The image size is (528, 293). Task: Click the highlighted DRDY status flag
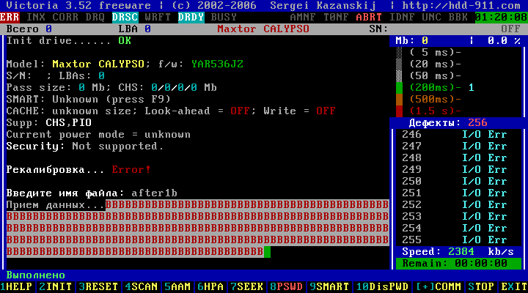(x=191, y=17)
